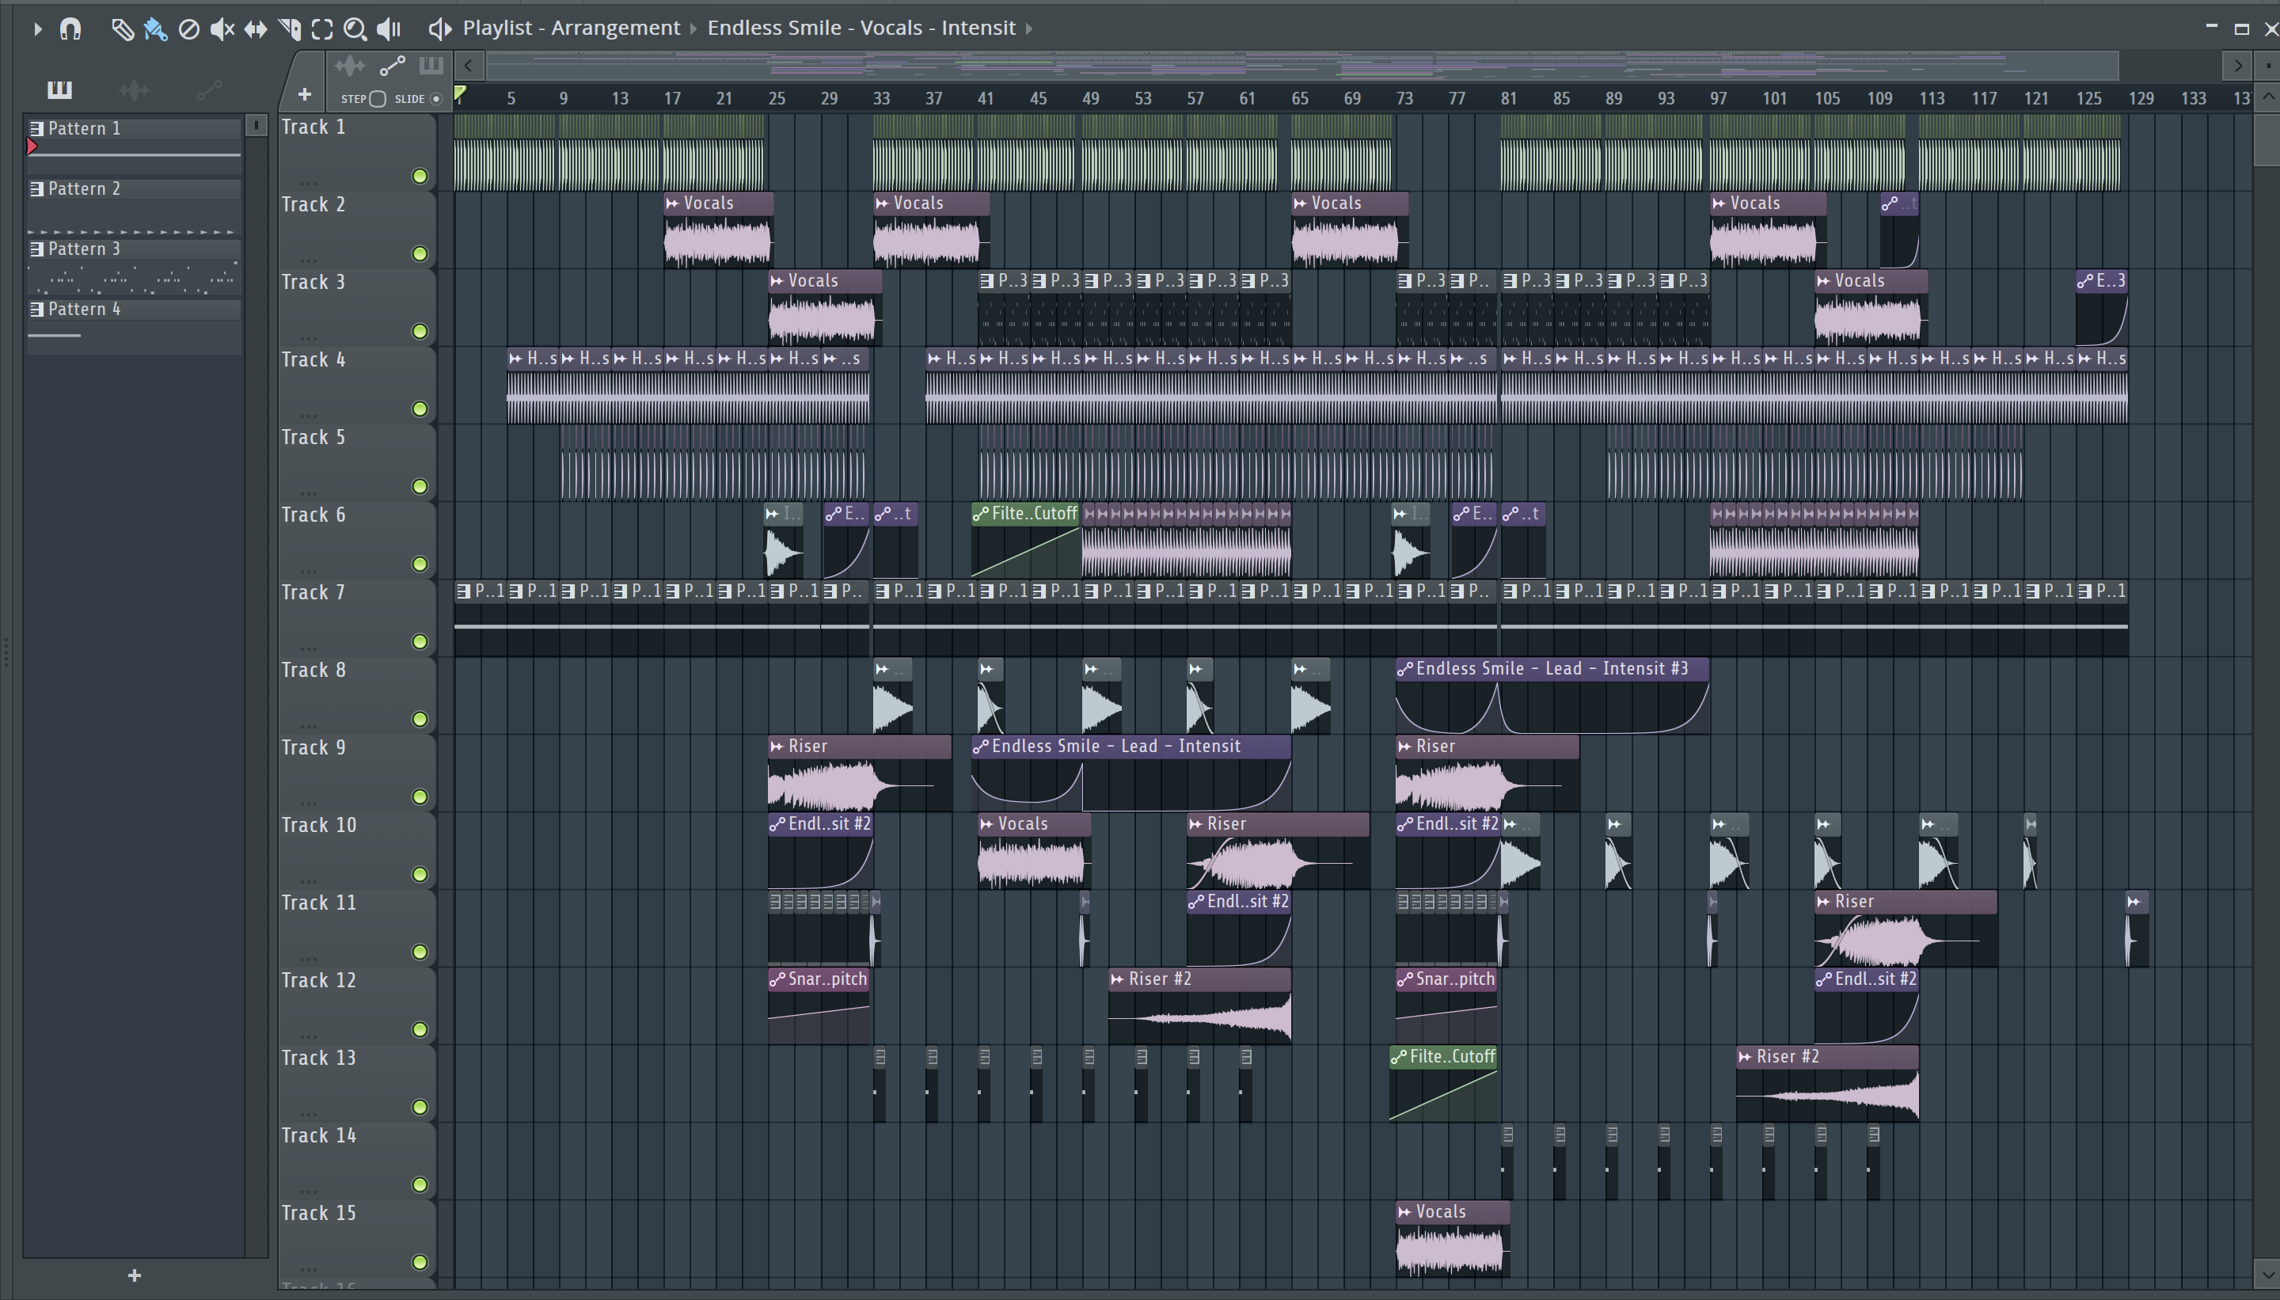Click Pattern 1 icon in picker

pos(37,128)
